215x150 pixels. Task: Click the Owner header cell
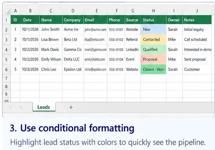point(174,20)
